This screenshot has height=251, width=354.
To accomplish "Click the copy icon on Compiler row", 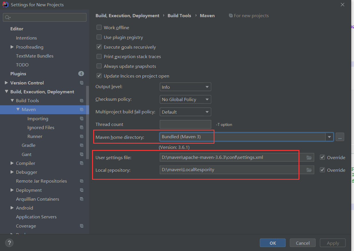I will pyautogui.click(x=82, y=163).
